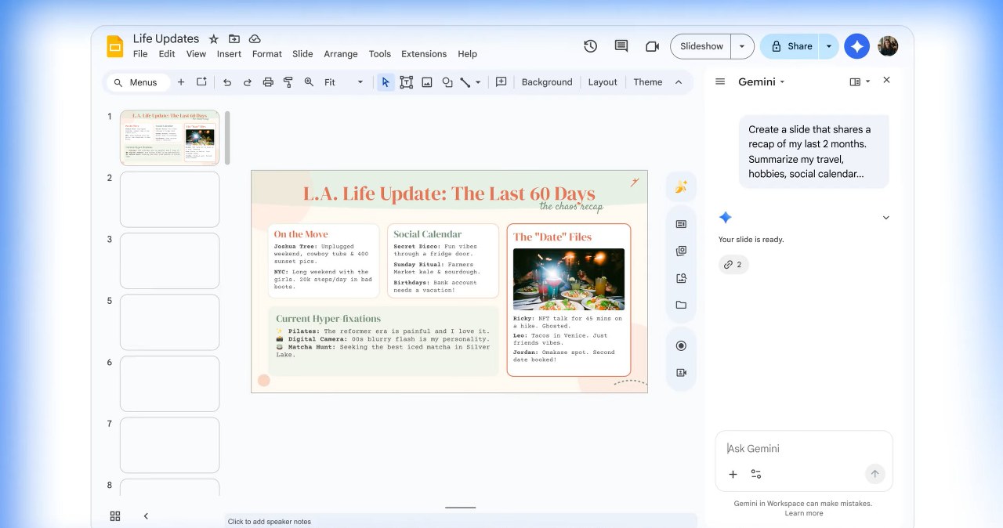Expand the Slideshow options dropdown arrow
This screenshot has height=528, width=1003.
click(x=741, y=46)
